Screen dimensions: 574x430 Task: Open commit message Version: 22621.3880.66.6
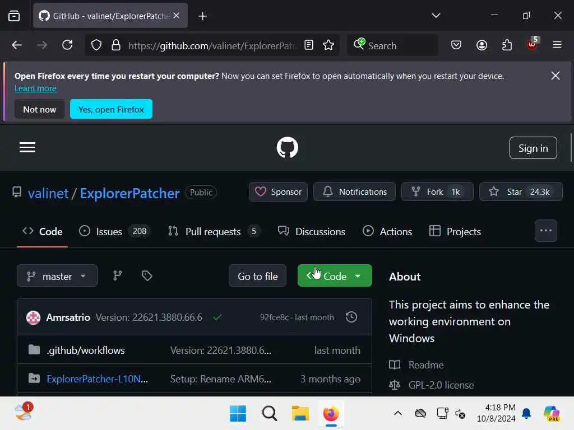click(x=149, y=317)
